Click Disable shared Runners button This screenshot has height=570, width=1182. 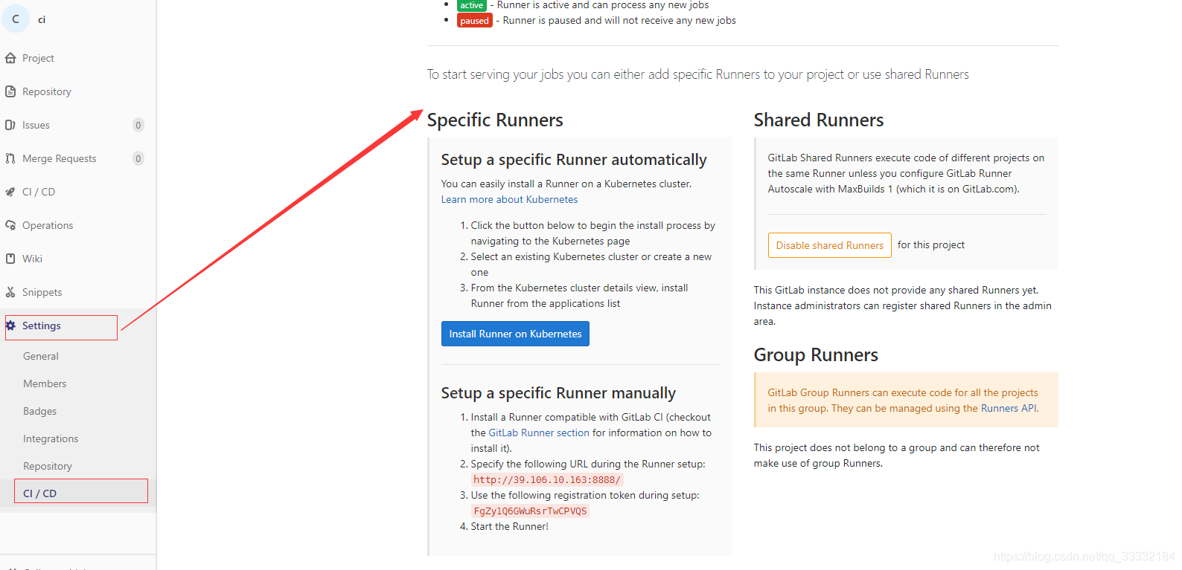[829, 245]
